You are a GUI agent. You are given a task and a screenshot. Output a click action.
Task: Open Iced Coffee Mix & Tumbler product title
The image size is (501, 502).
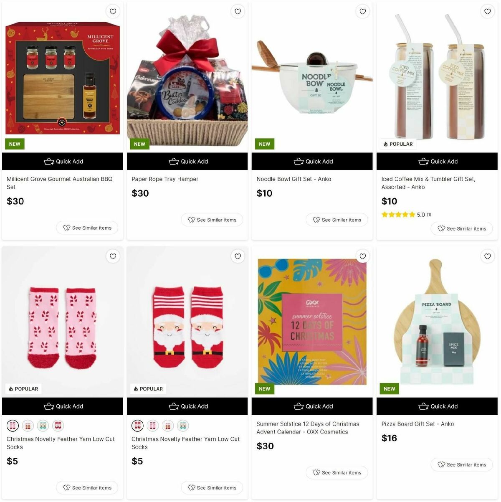pyautogui.click(x=428, y=183)
